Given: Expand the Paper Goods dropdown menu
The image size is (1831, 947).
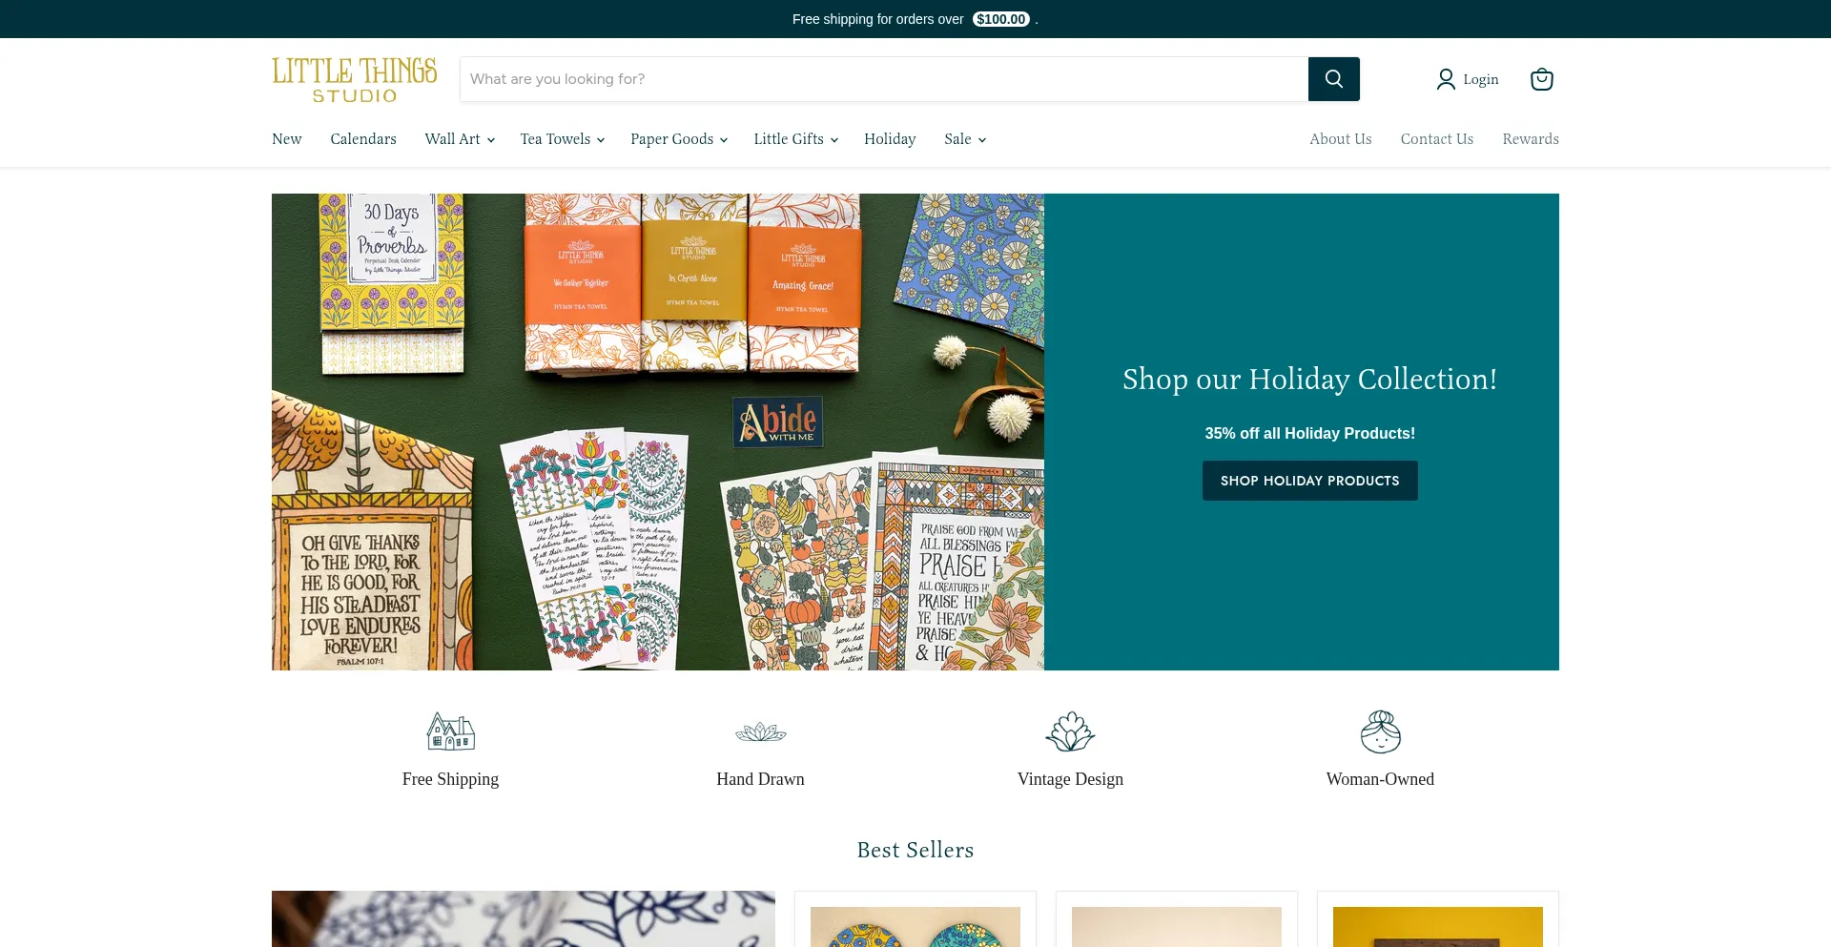Looking at the screenshot, I should pos(679,139).
